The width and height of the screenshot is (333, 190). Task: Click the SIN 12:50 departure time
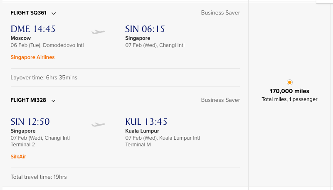30,122
